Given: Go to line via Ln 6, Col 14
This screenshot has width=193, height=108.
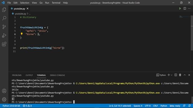Looking at the screenshot, I should click(x=120, y=106).
